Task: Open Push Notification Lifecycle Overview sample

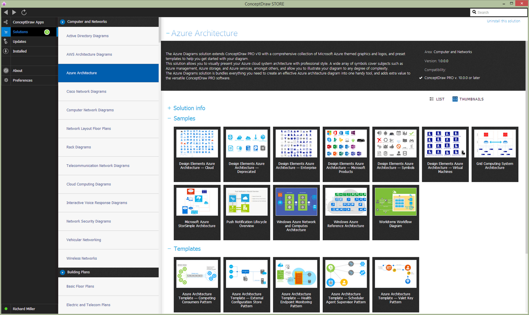Action: pyautogui.click(x=247, y=212)
